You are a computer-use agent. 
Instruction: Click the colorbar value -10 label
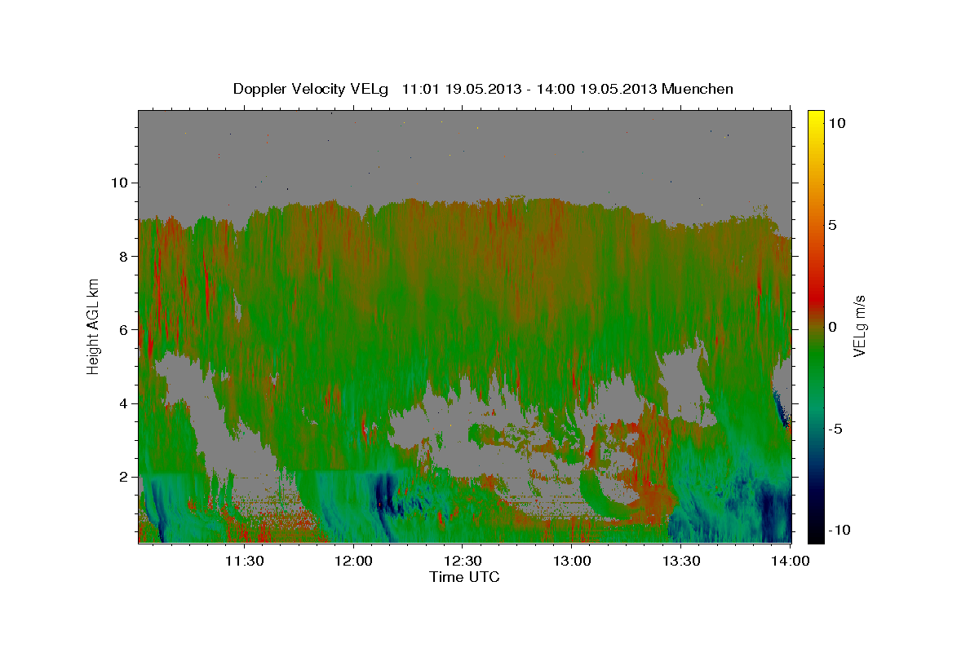point(839,530)
